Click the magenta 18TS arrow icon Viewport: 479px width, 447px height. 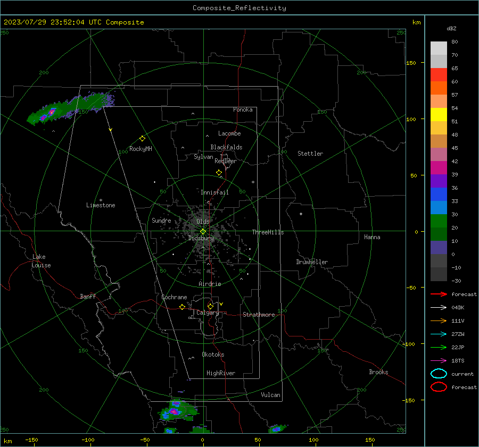439,361
